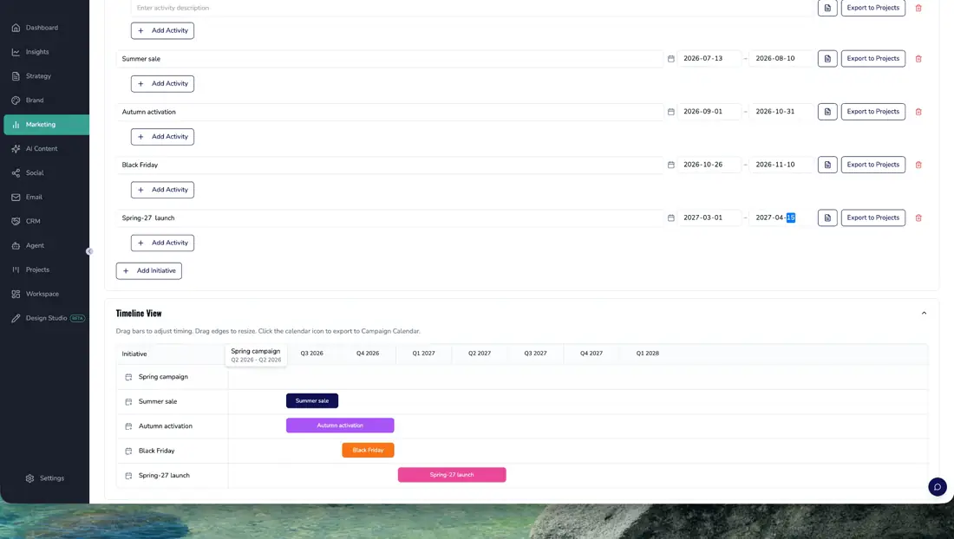Click document icon in Black Friday row
Image resolution: width=954 pixels, height=539 pixels.
827,165
